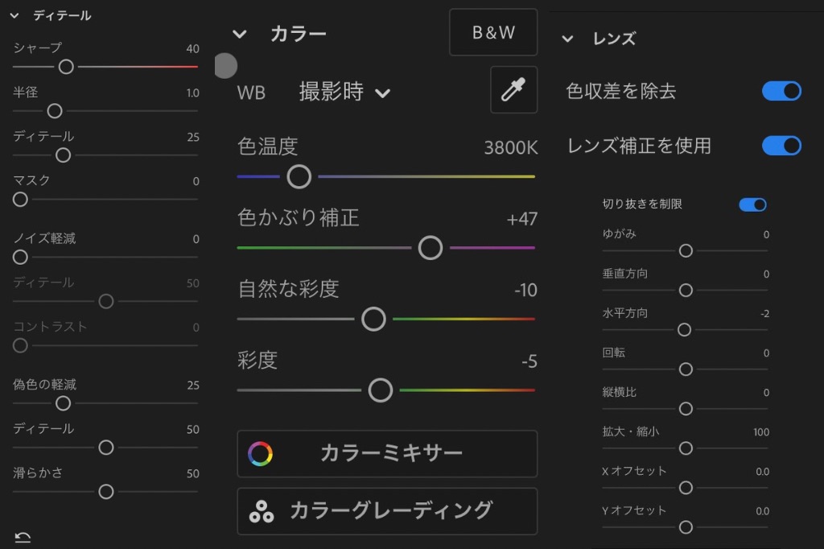Click the 拡大・縮小 slider handle

tap(686, 448)
